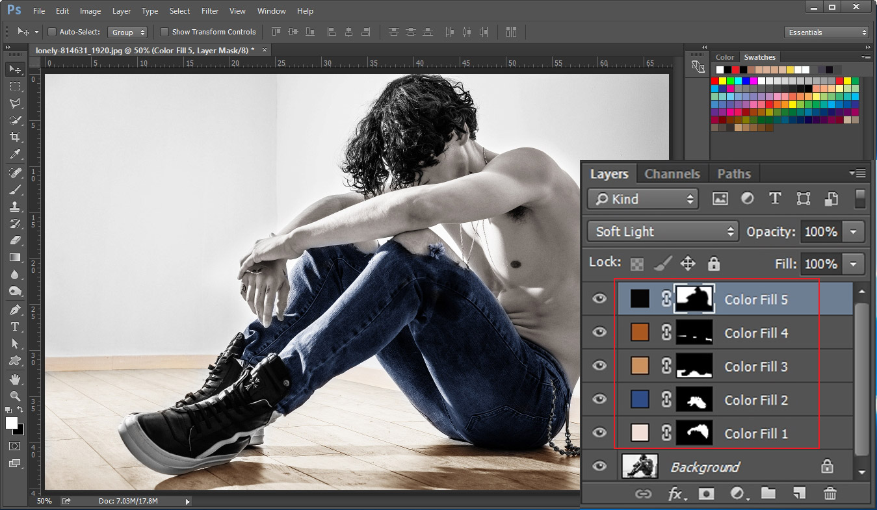Image resolution: width=877 pixels, height=510 pixels.
Task: Select the Eyedropper tool
Action: pos(15,154)
